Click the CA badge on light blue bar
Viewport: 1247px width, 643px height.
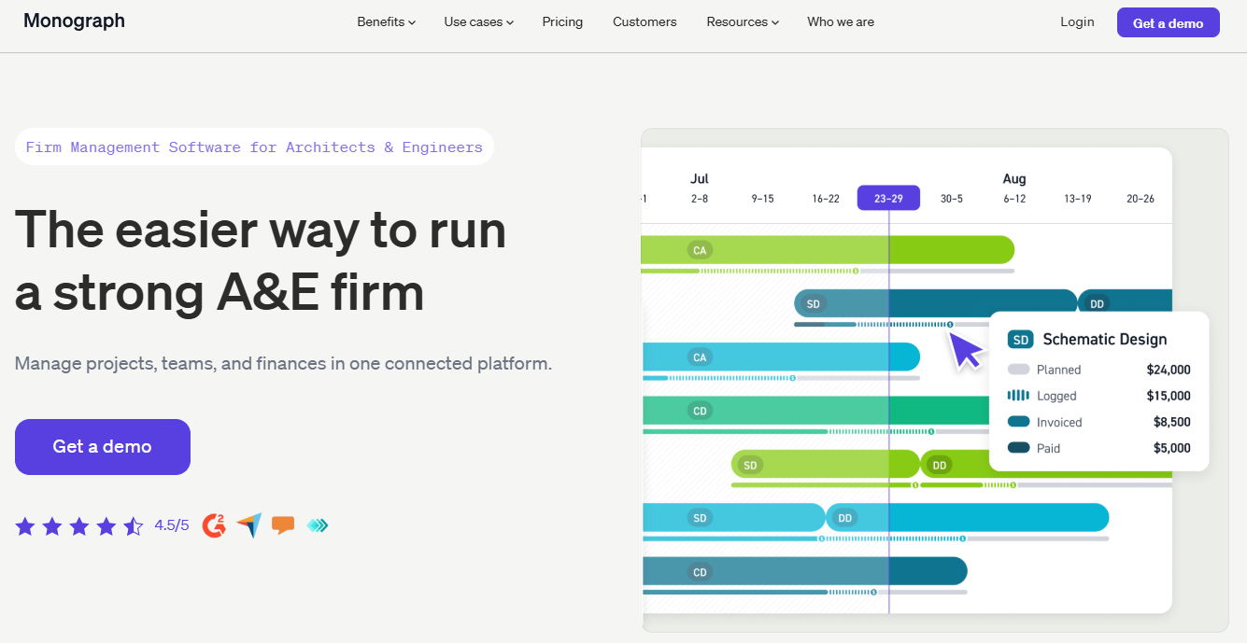tap(700, 357)
